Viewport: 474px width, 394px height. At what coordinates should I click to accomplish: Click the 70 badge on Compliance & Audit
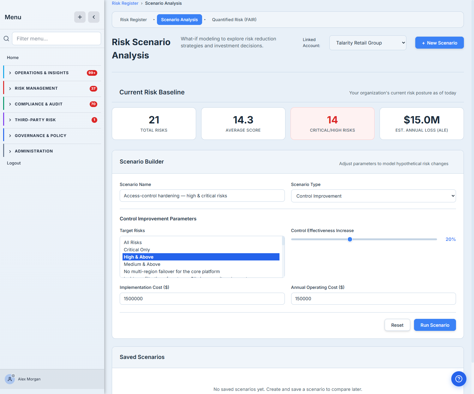93,104
